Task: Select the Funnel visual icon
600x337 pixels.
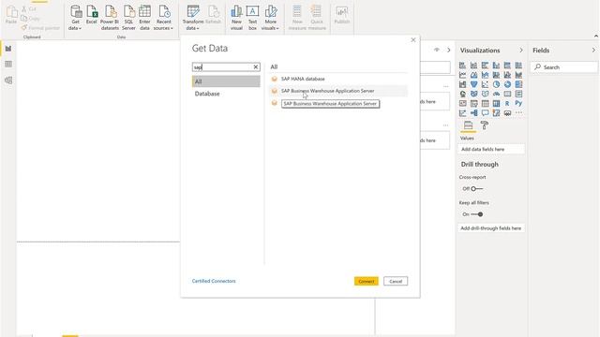Action: coord(473,84)
